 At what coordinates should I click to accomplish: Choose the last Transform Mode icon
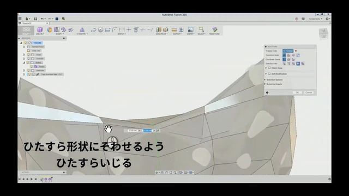298,55
